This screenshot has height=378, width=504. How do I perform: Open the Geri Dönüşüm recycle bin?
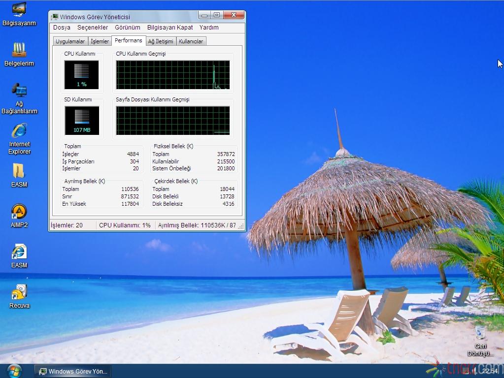pos(480,341)
